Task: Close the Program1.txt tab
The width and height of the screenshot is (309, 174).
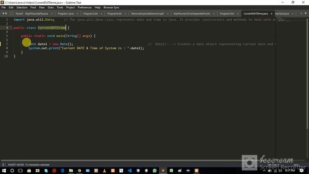Action: click(x=238, y=14)
